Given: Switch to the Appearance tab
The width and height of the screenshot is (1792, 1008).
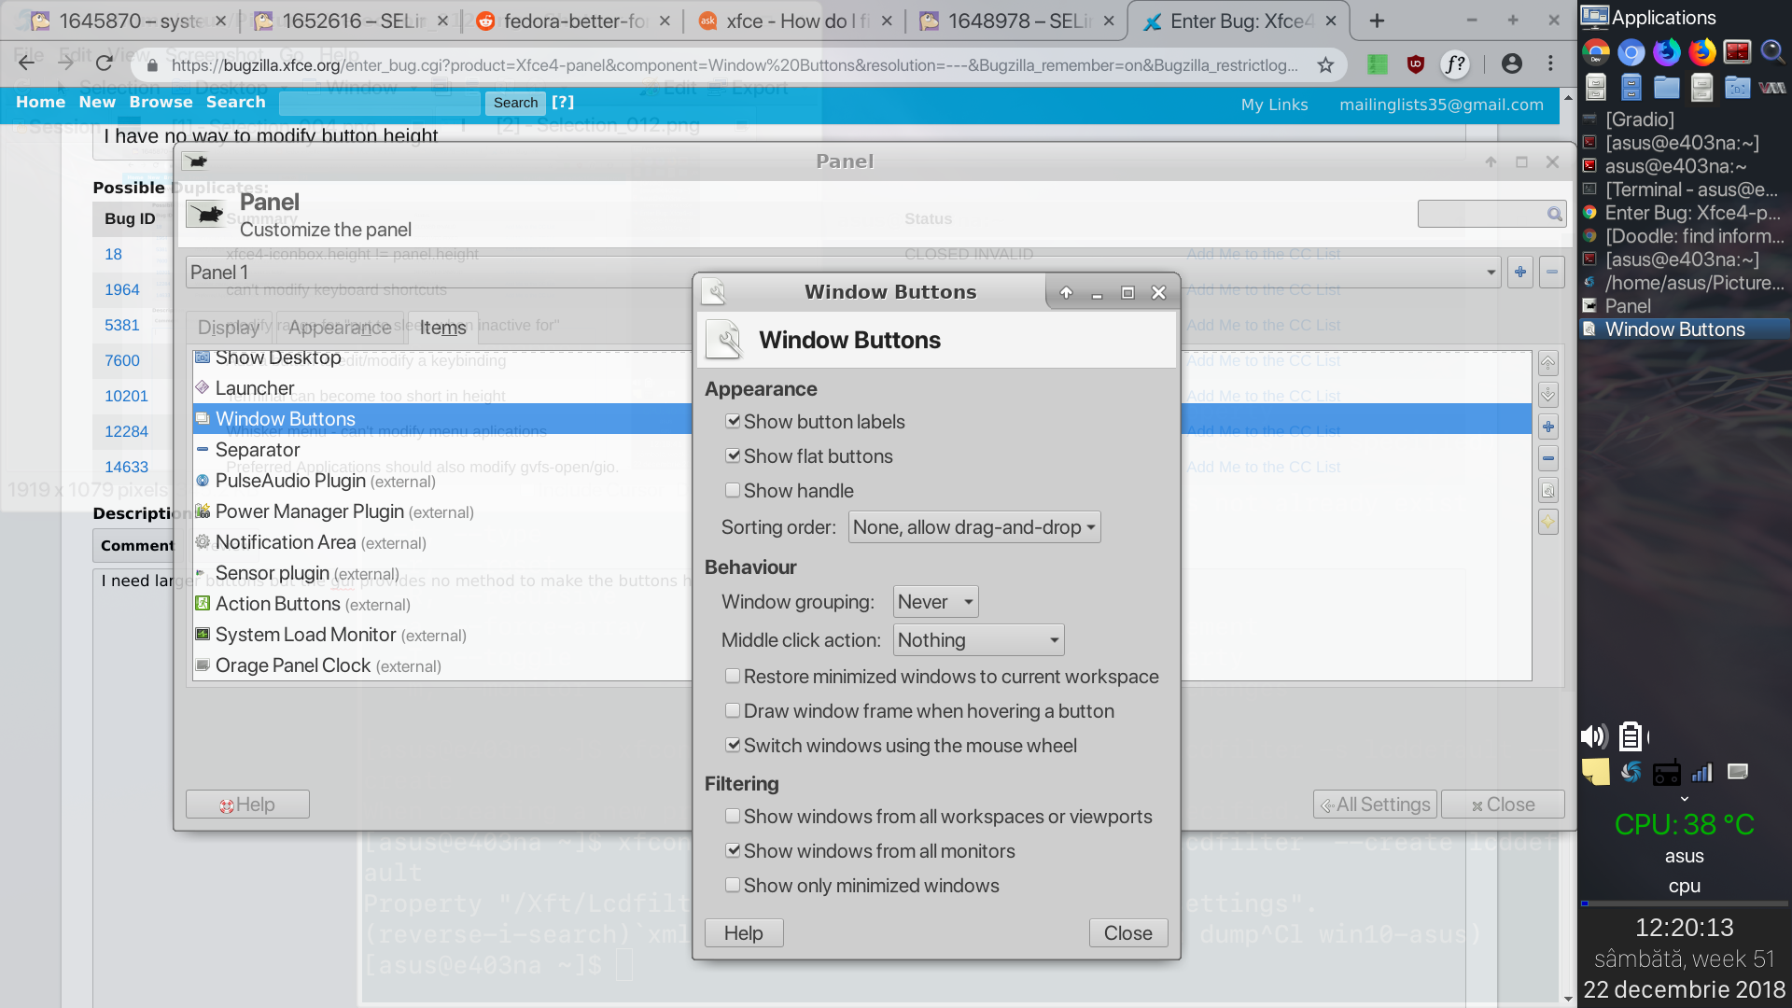Looking at the screenshot, I should 340,328.
